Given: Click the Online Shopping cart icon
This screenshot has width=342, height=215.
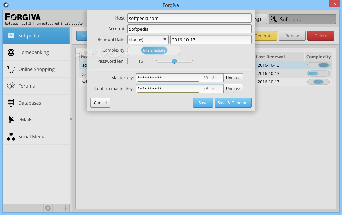Looking at the screenshot, I should coord(11,69).
